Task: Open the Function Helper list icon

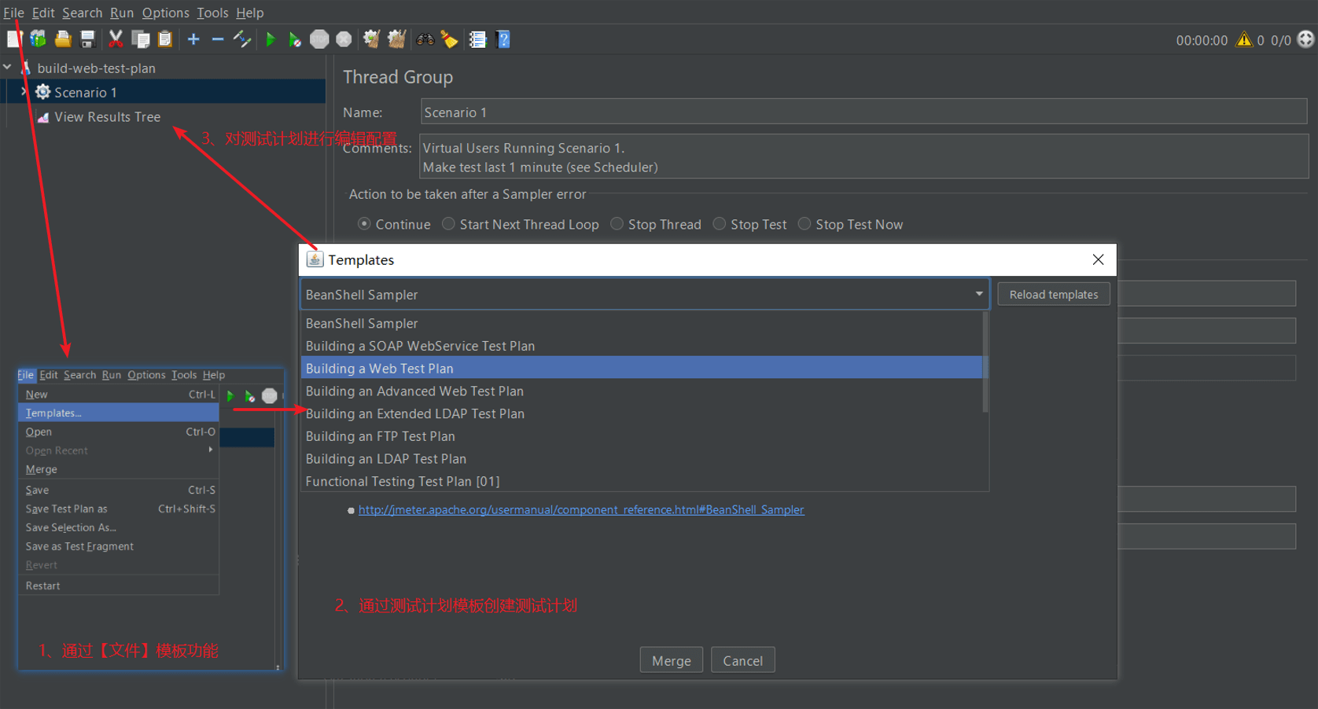Action: [478, 39]
